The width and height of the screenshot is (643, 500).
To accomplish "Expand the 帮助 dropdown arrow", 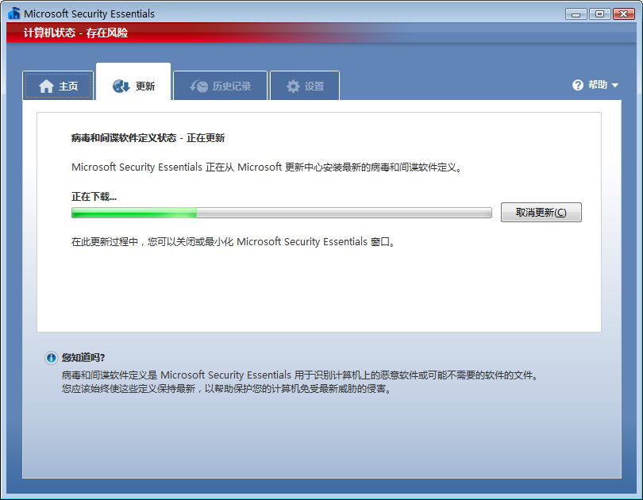I will pos(615,86).
